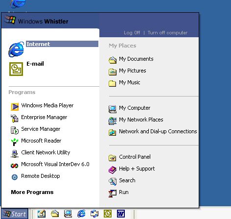Click the Client Network Utility icon
This screenshot has height=219, width=231.
click(x=15, y=154)
